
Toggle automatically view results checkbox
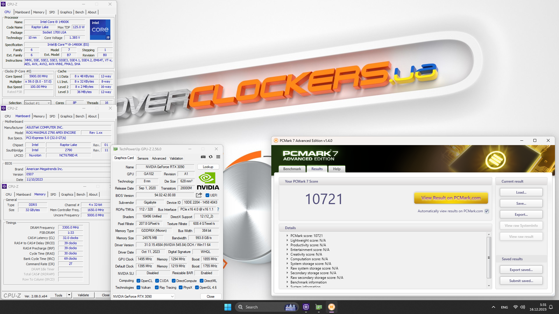487,211
